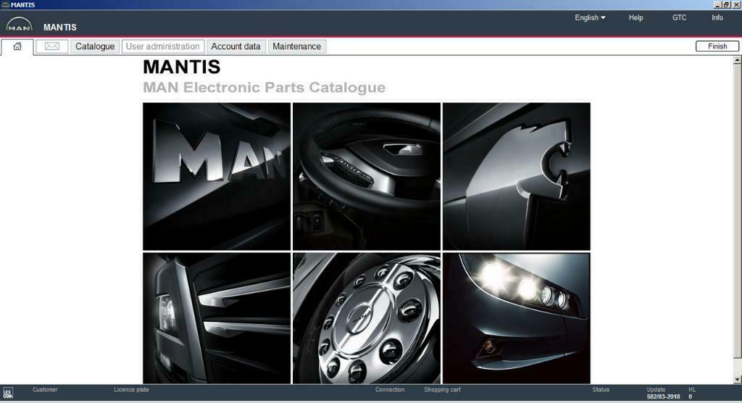The image size is (742, 403).
Task: Click the Customer status bar label
Action: point(45,389)
